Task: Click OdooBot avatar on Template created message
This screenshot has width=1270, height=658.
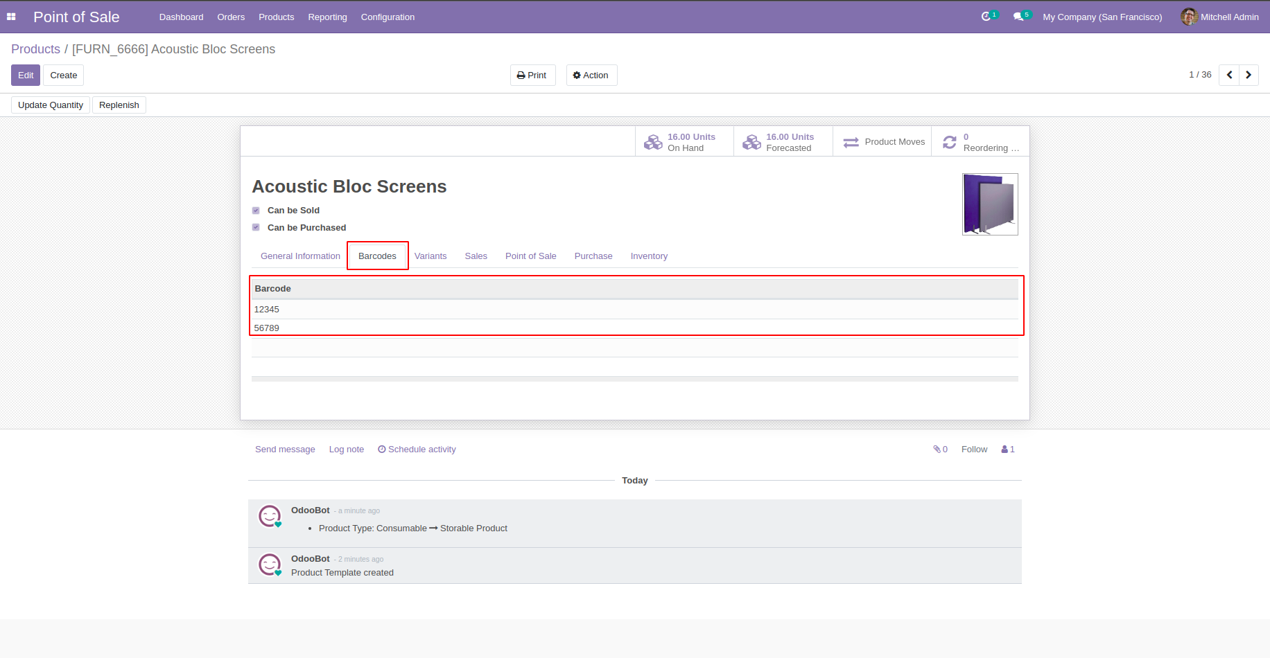Action: pyautogui.click(x=270, y=564)
